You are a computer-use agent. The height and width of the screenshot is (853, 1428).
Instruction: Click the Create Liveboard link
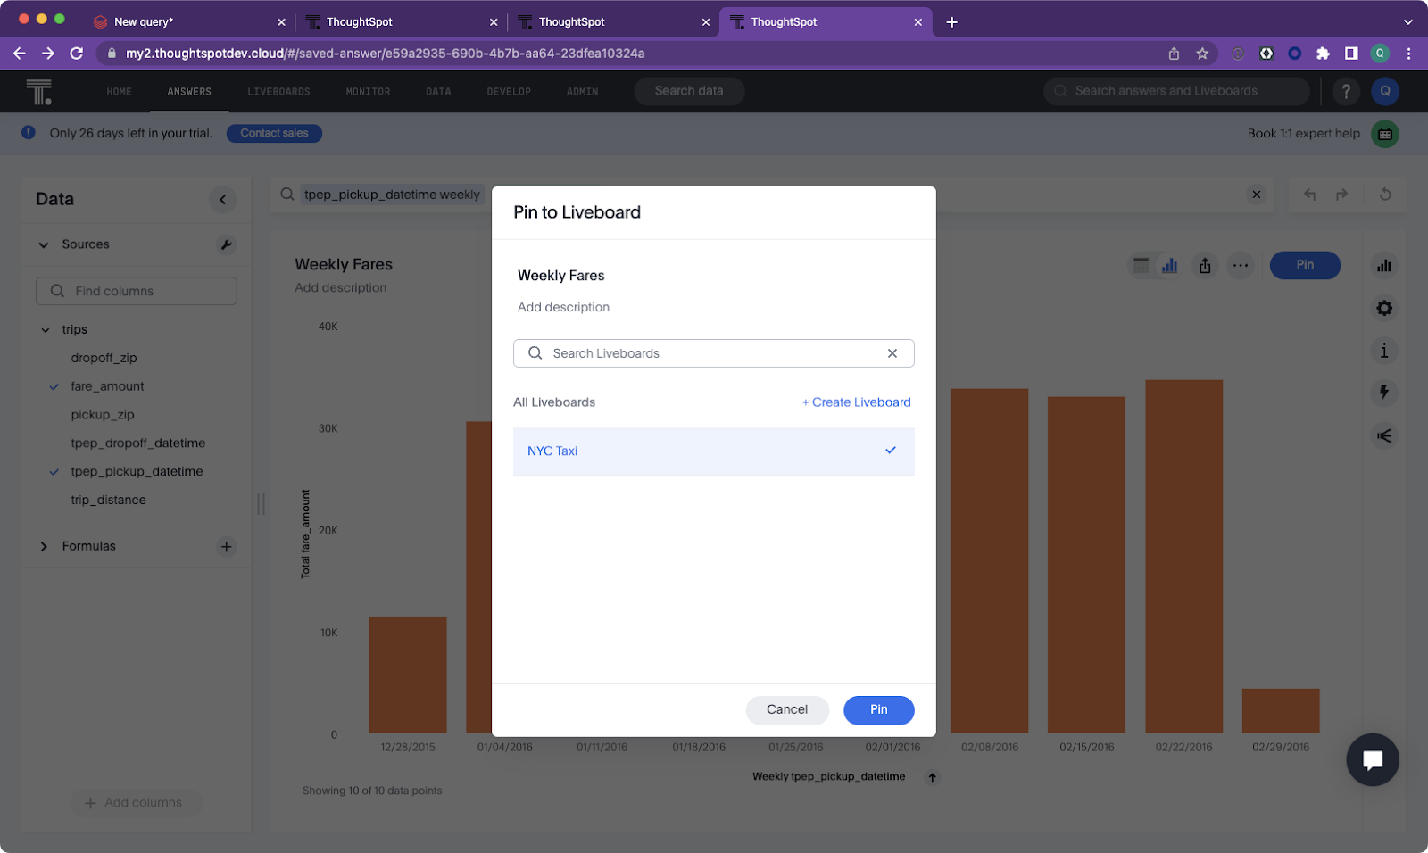(x=856, y=402)
